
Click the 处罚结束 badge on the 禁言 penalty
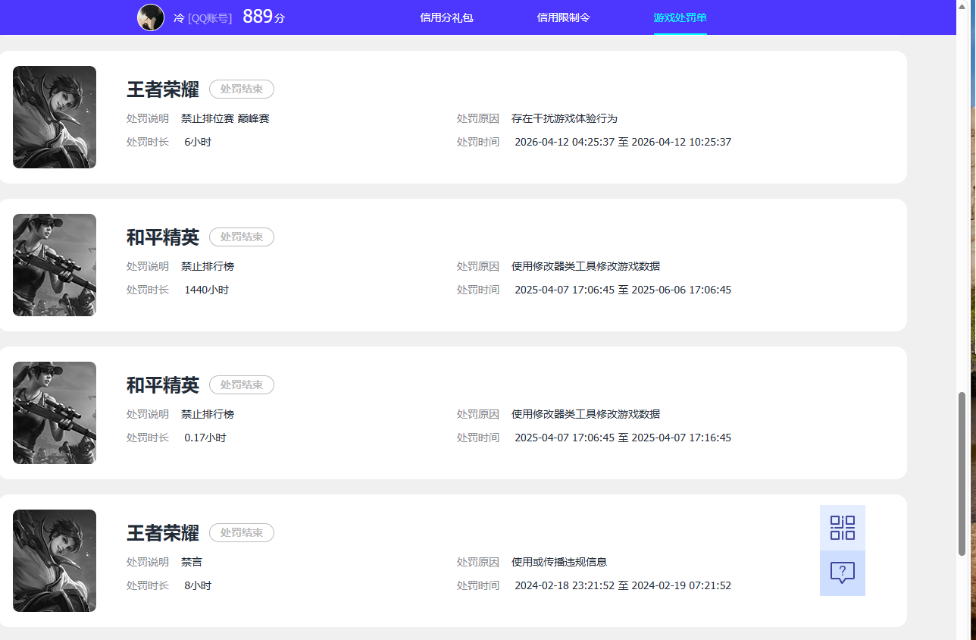242,533
